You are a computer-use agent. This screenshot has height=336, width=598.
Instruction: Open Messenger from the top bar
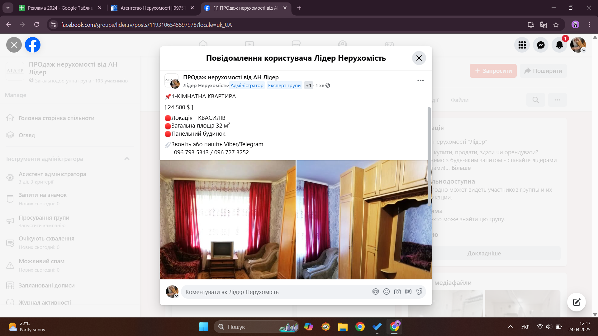(541, 45)
